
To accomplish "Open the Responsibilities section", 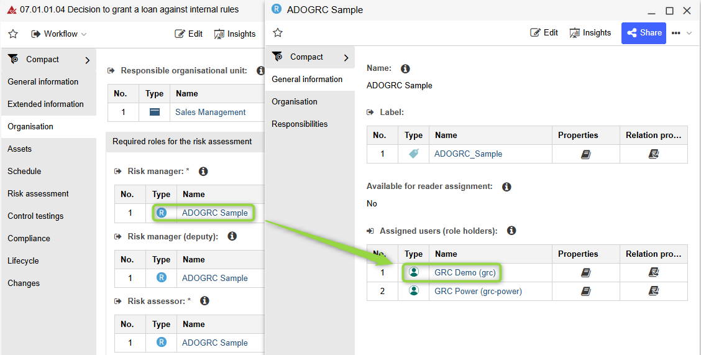I will pos(300,124).
